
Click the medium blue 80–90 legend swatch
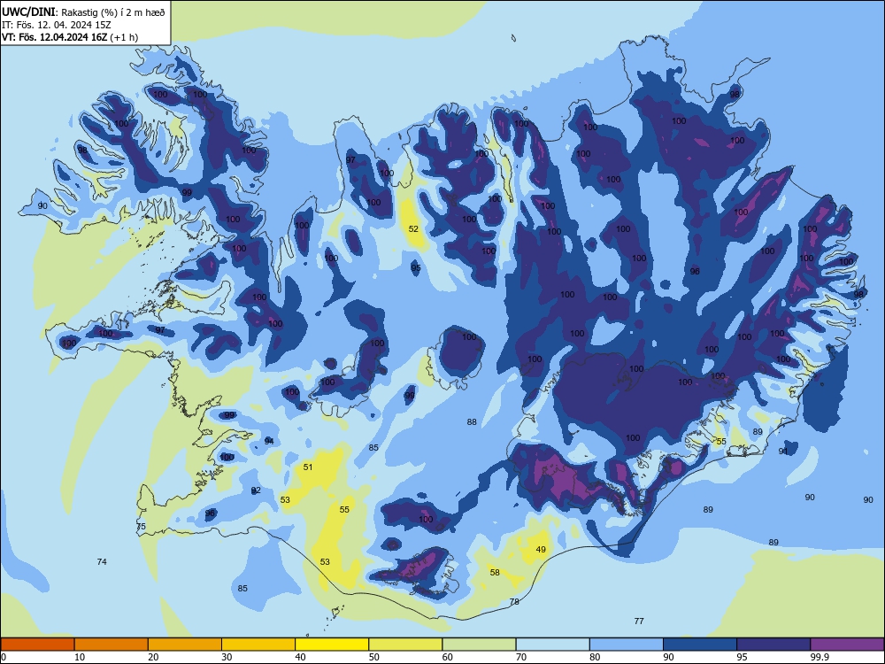pos(627,645)
